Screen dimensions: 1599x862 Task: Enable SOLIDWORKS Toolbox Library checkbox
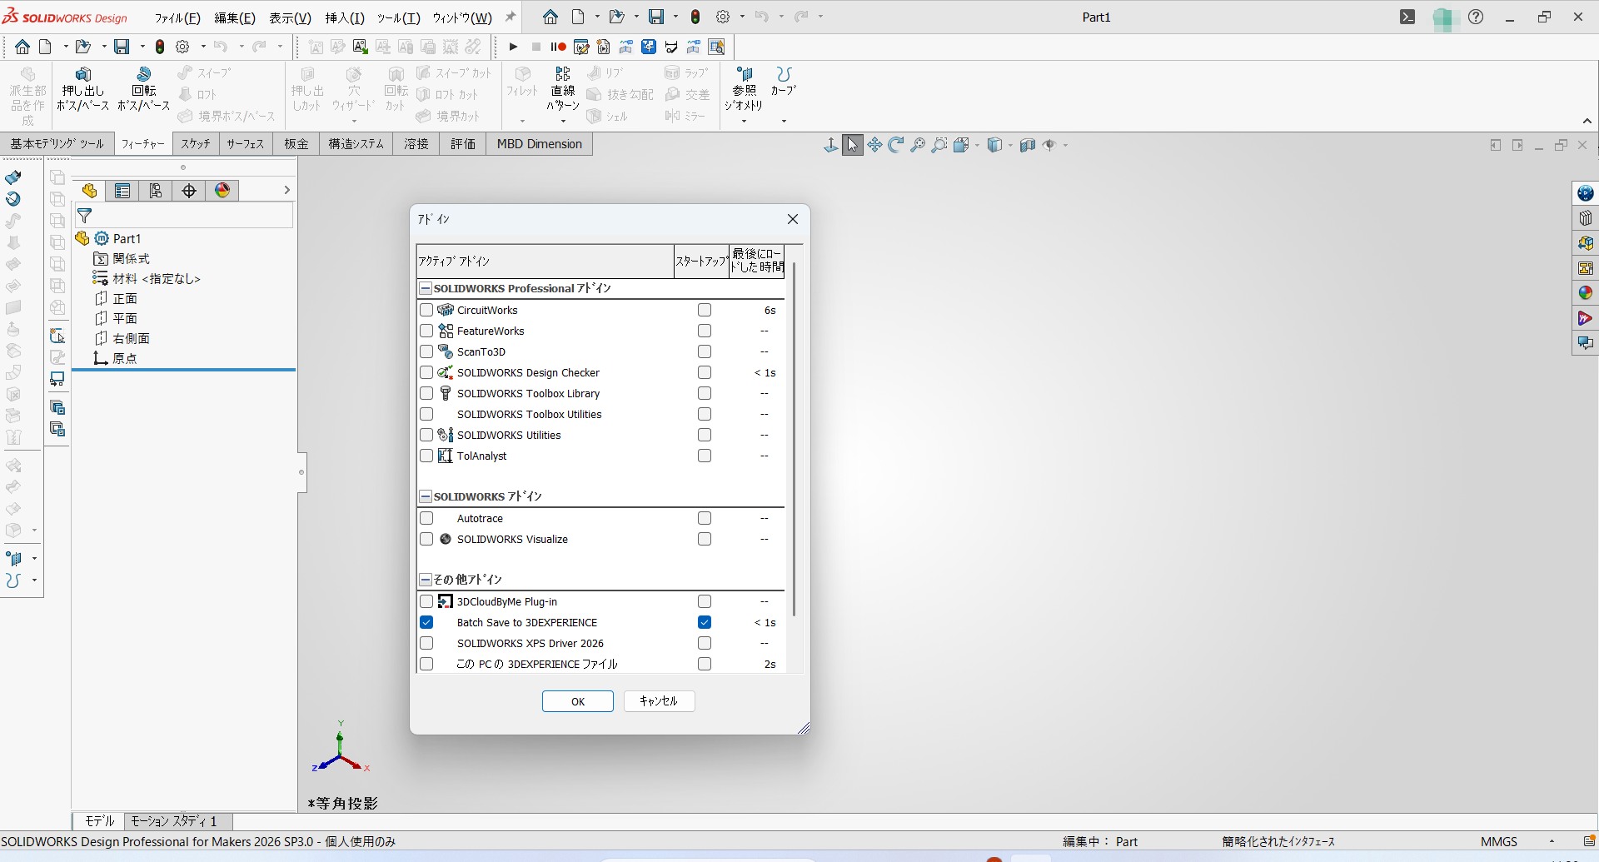point(426,393)
